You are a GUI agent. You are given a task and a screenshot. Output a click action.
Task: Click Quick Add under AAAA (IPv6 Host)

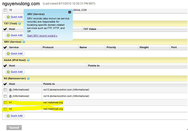coord(15,72)
